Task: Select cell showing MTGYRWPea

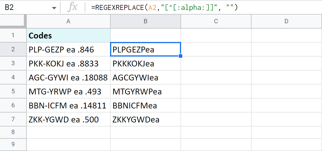Action: click(145, 92)
